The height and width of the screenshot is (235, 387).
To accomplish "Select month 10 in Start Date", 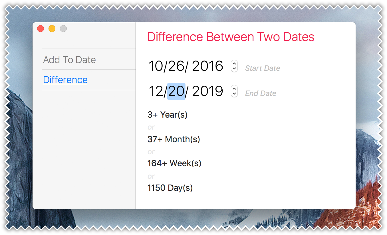I will point(155,66).
